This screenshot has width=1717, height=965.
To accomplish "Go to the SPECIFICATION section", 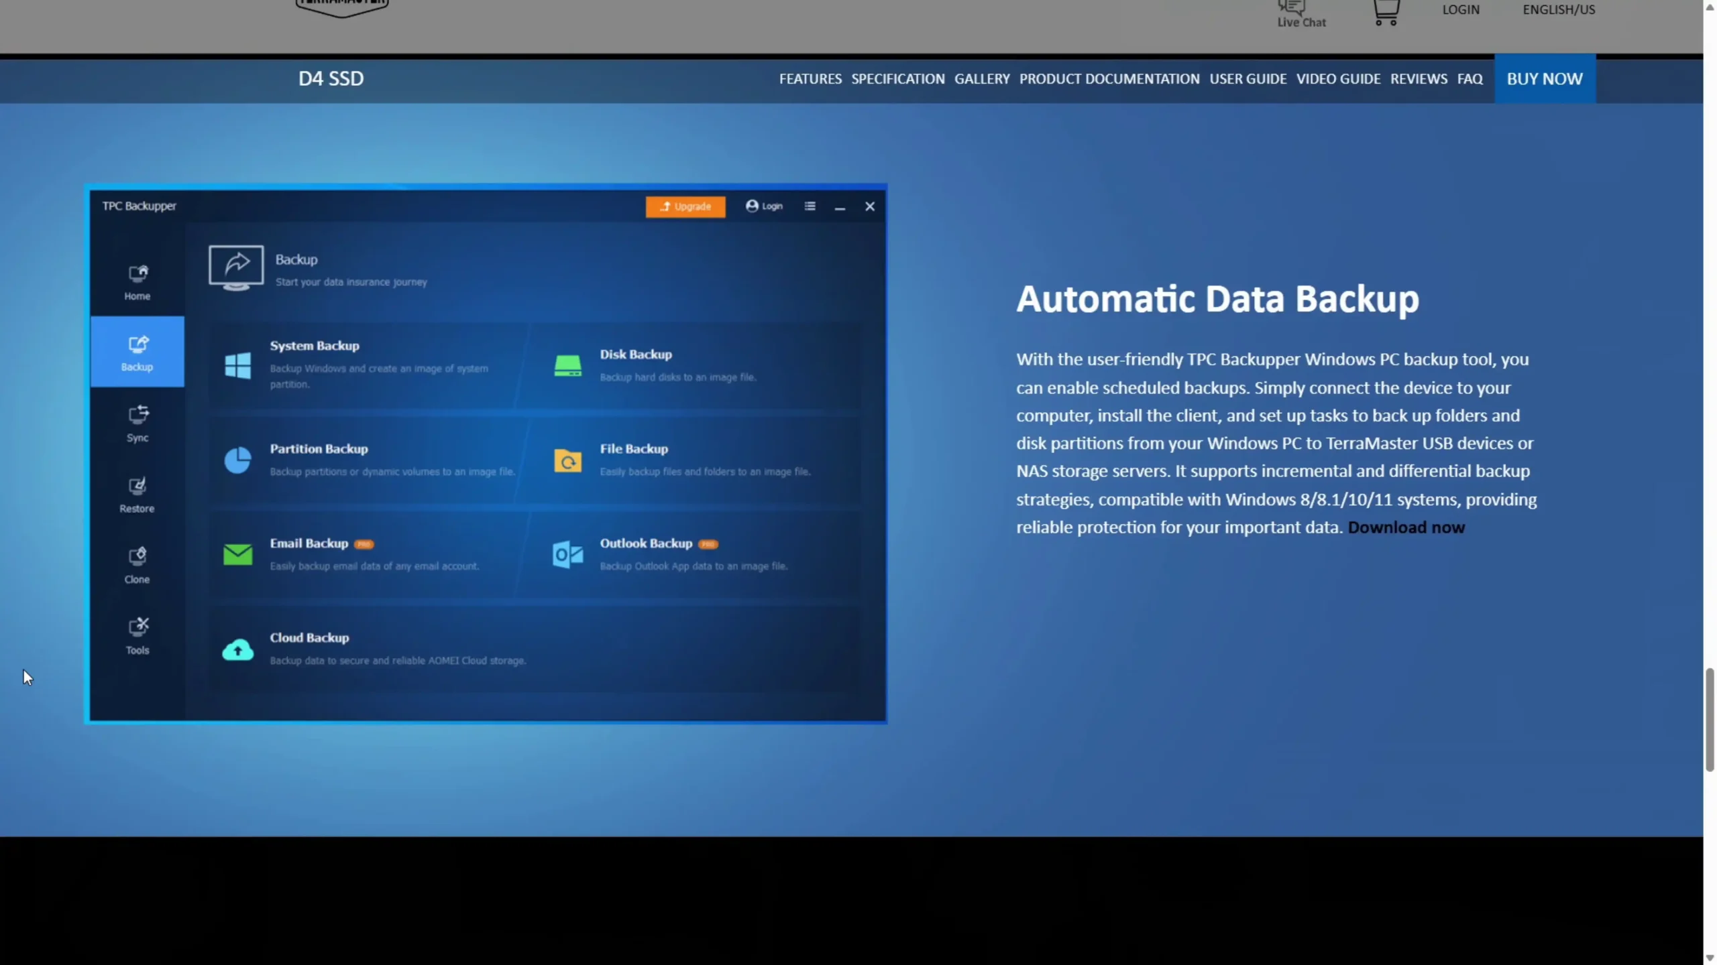I will 898,79.
